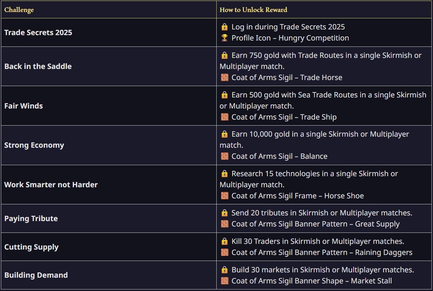Click the lock icon beside Earn 10,000 gold
The image size is (433, 291).
pyautogui.click(x=224, y=134)
